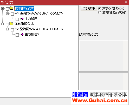Check the 条件选股公式 folder checkbox
129x105 pixels.
[x=7, y=24]
